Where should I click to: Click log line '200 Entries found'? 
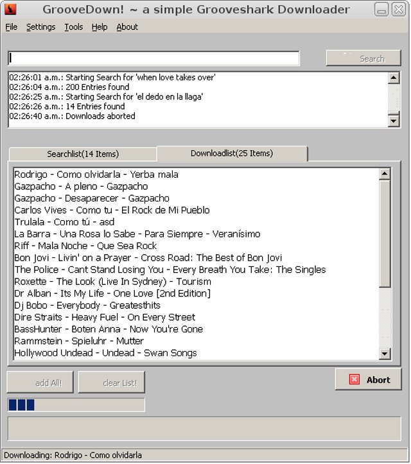coord(69,87)
